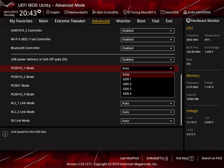The height and width of the screenshot is (168, 224).
Task: Open Wi-Fi 6 Controller dropdown
Action: (x=147, y=40)
